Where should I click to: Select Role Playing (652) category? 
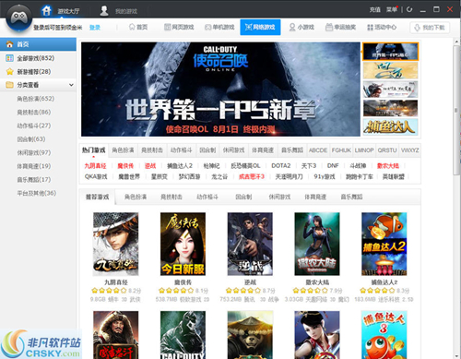tap(36, 99)
